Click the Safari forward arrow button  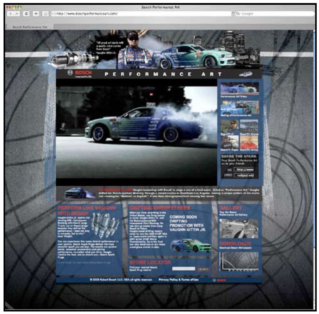17,14
